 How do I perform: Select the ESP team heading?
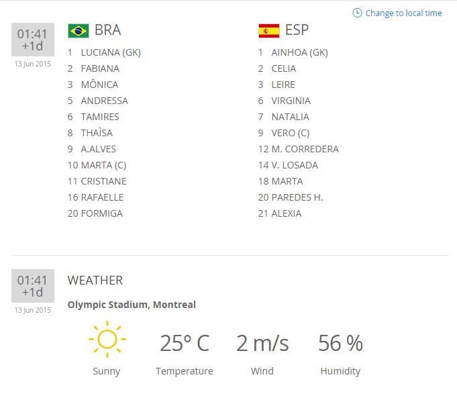[297, 30]
